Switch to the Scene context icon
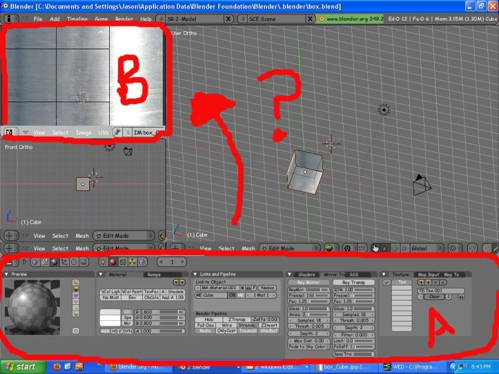Image resolution: width=499 pixels, height=374 pixels. point(84,262)
